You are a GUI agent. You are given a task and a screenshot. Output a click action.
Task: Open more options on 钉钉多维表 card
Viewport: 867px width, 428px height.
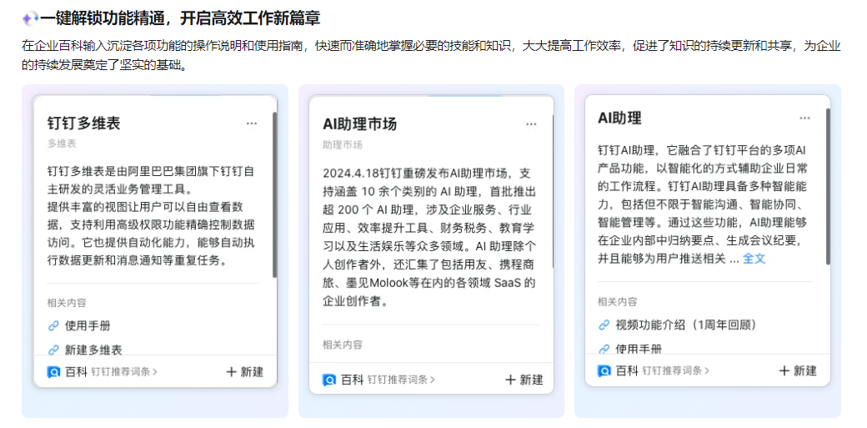[252, 123]
